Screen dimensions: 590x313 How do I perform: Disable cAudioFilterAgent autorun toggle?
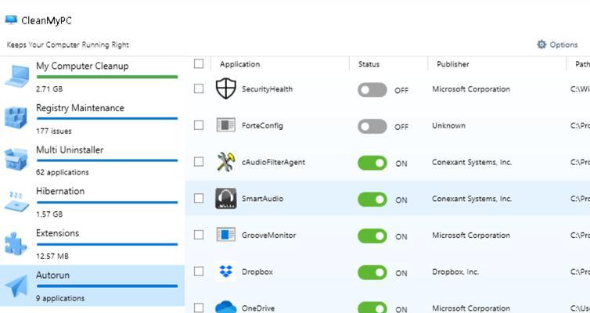372,163
